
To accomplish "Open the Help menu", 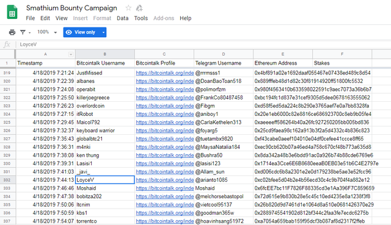I will pos(186,18).
